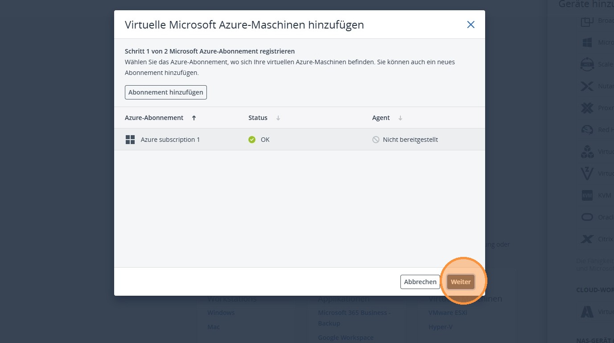
Task: Click the Citrix icon in side panel
Action: click(587, 239)
